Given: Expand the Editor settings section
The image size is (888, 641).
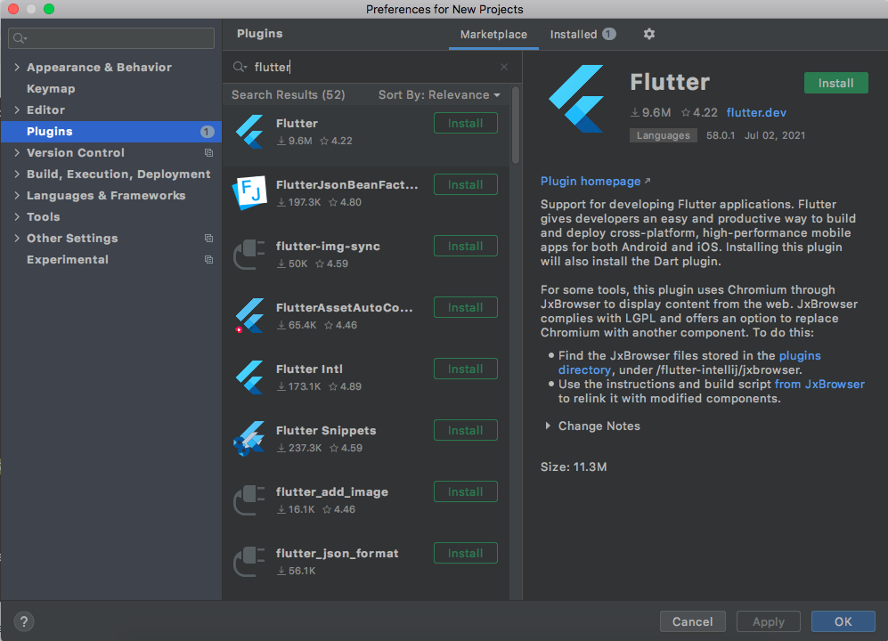Looking at the screenshot, I should [x=17, y=110].
